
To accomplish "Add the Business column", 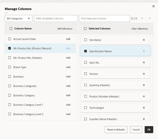I will click(68, 77).
